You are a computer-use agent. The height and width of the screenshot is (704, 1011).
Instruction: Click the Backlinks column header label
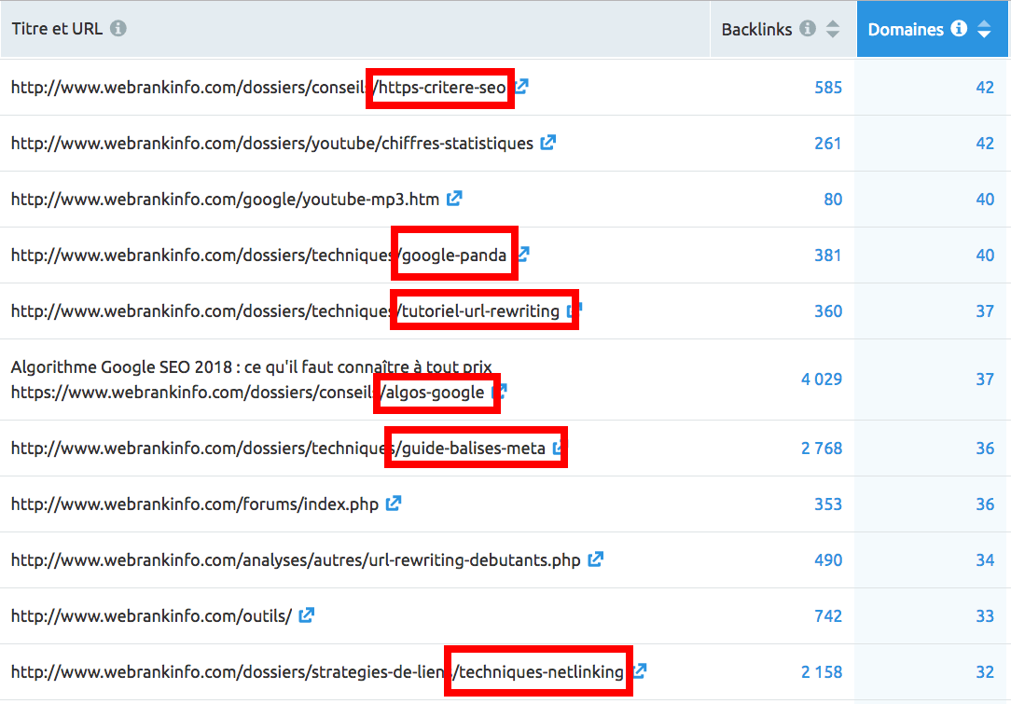point(756,30)
